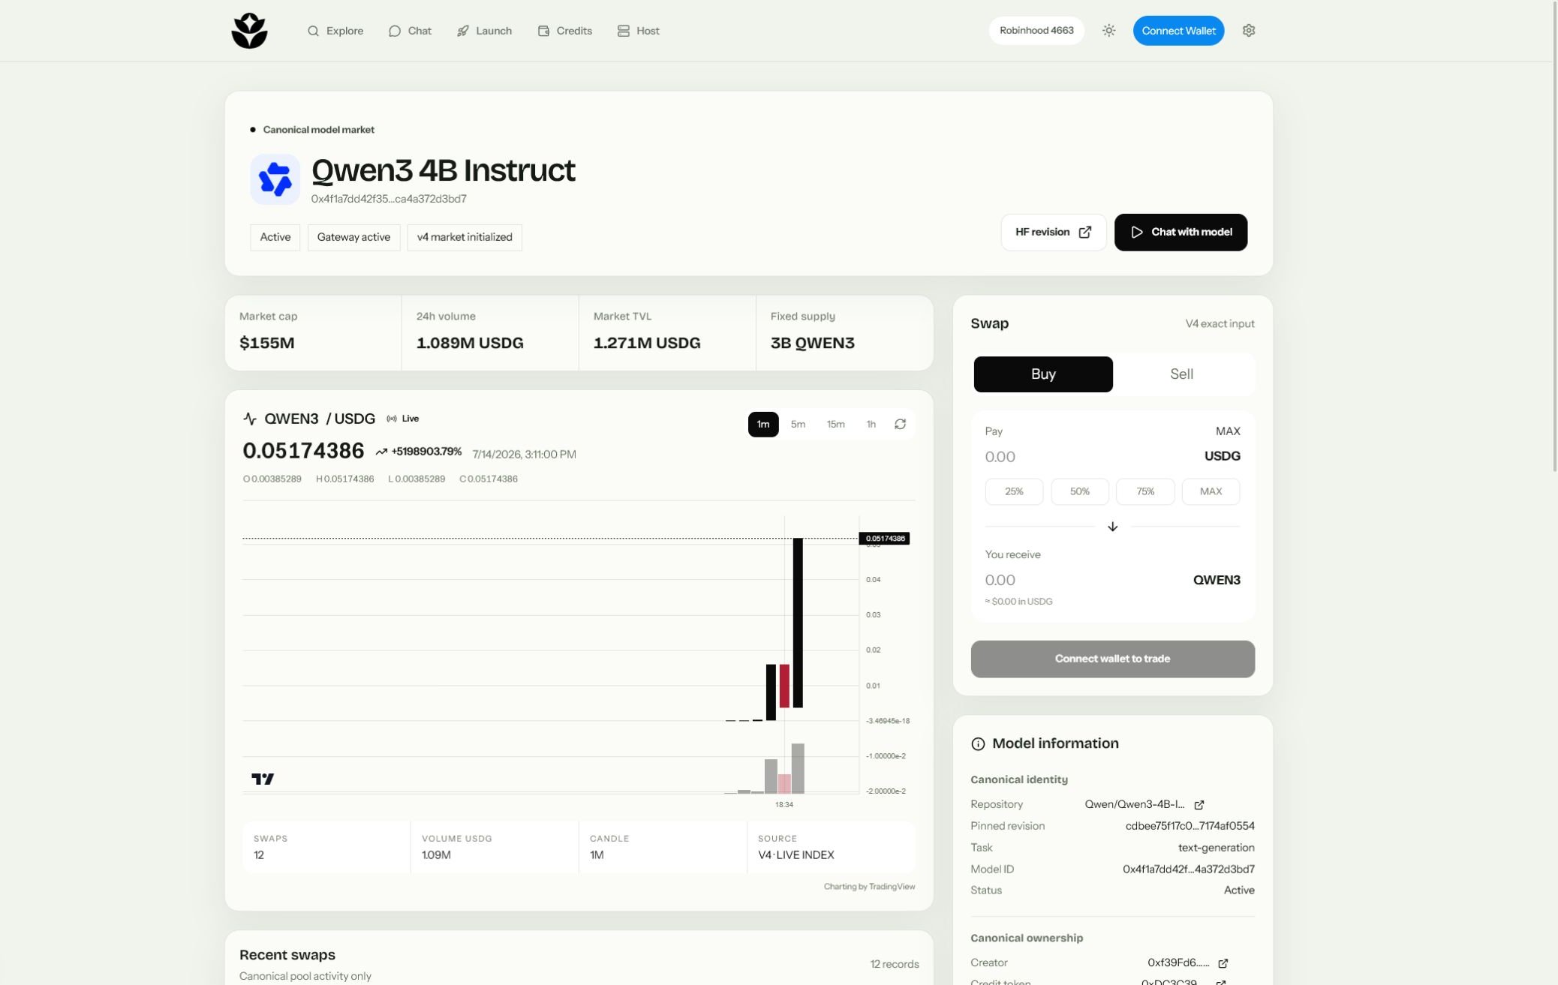Viewport: 1558px width, 985px height.
Task: Click the flower logo home icon
Action: (x=249, y=31)
